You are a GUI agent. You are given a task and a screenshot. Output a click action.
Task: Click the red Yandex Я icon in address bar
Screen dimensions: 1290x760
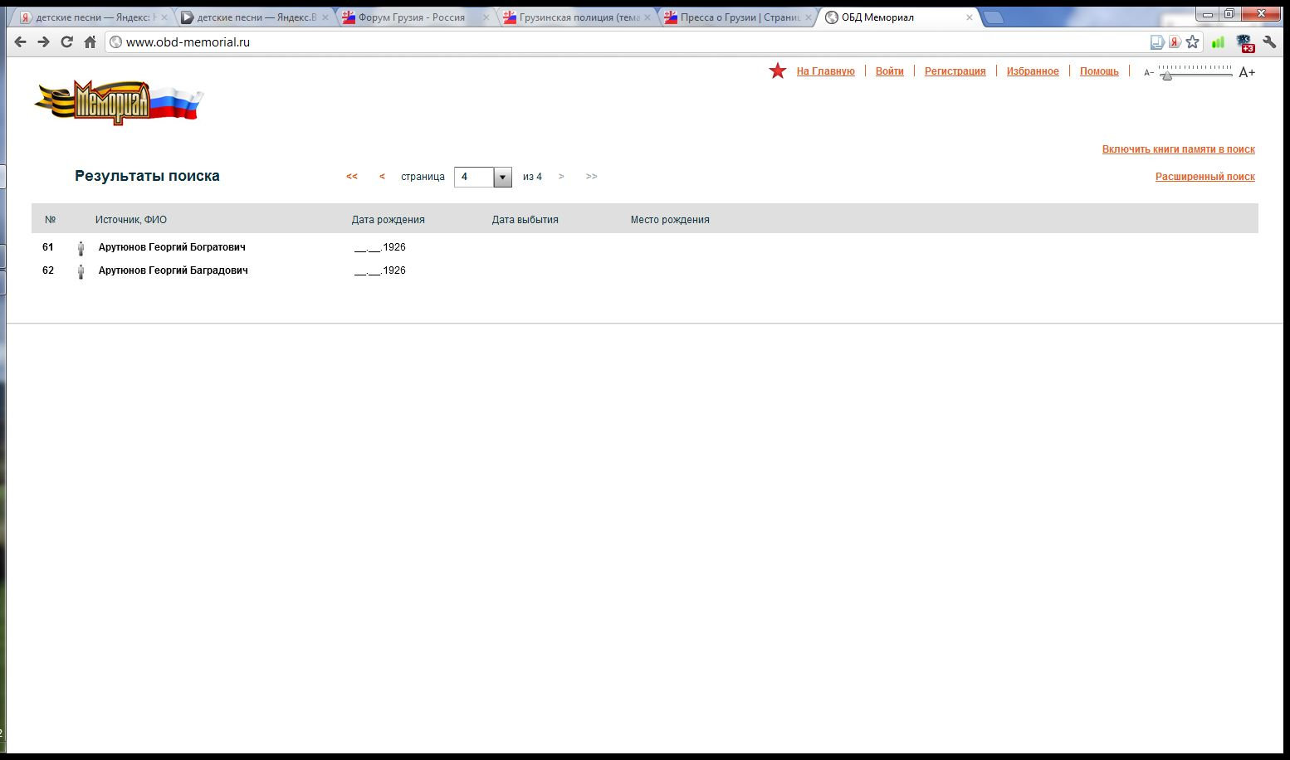1175,42
